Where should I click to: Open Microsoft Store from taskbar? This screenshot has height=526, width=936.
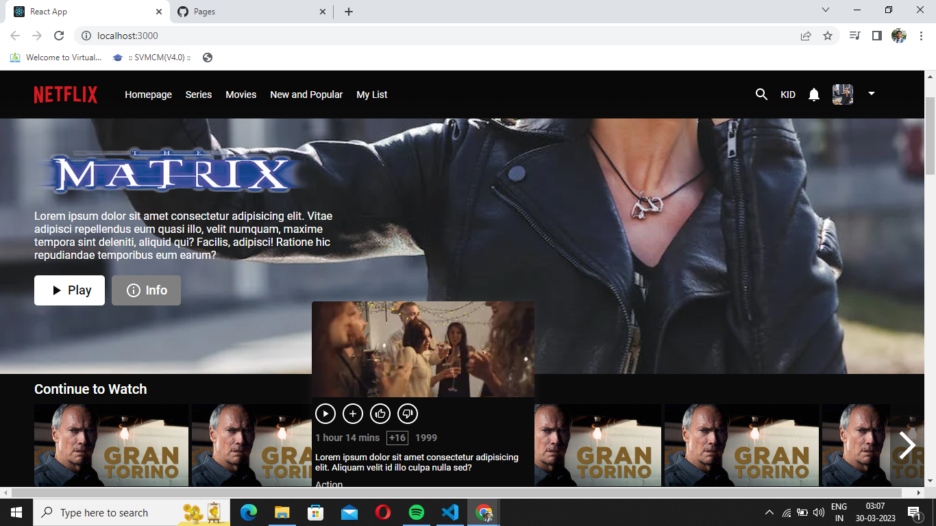click(x=316, y=512)
